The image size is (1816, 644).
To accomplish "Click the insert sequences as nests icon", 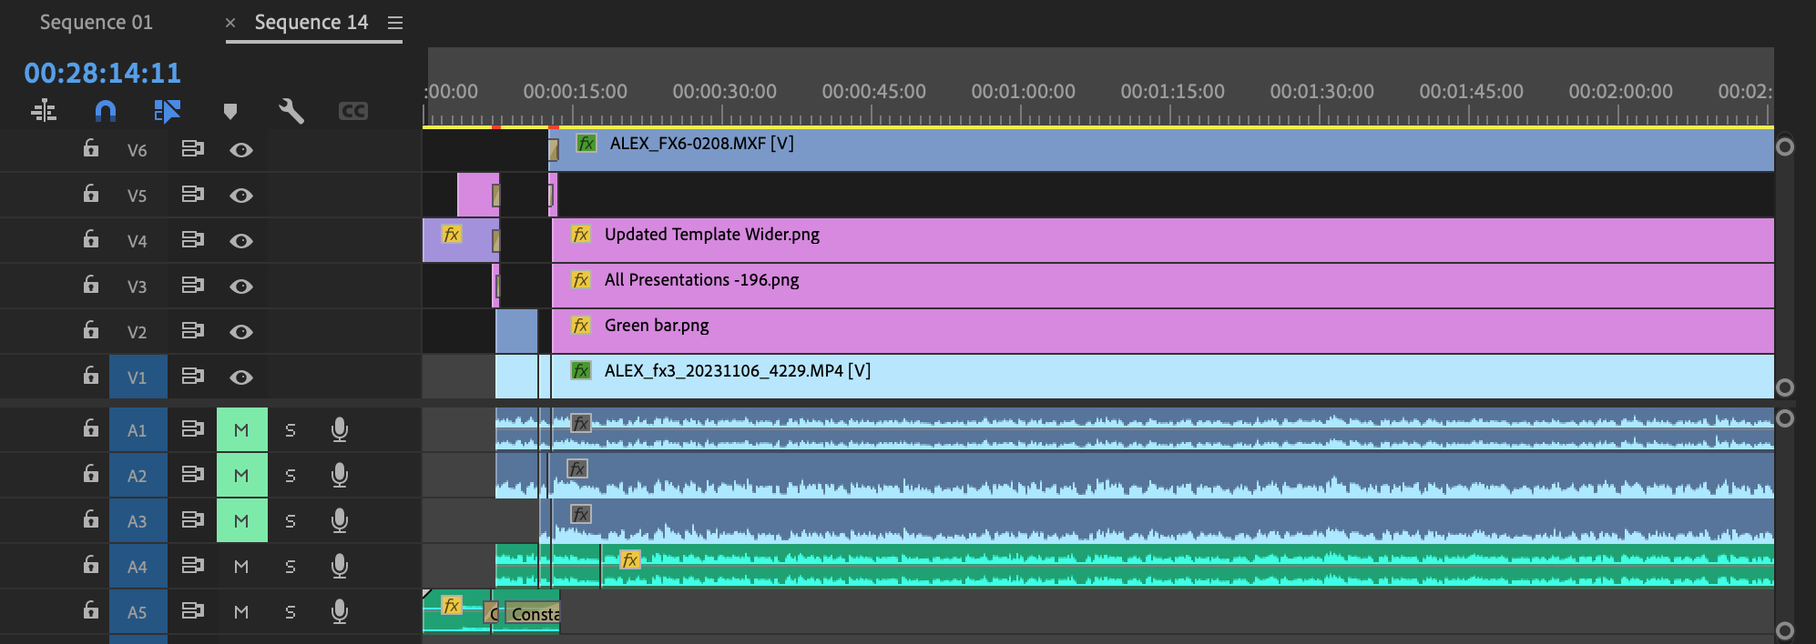I will tap(44, 111).
